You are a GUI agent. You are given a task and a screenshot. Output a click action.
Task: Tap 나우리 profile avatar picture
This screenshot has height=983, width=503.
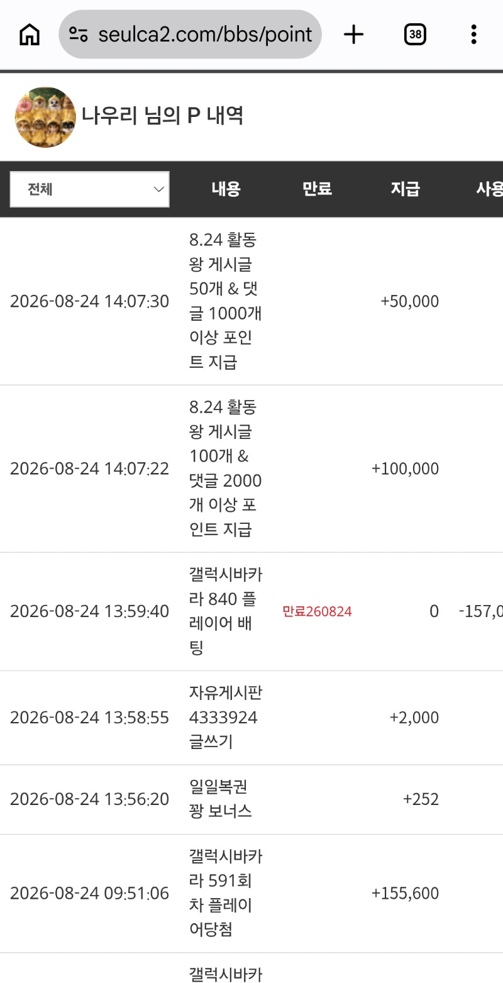click(45, 117)
